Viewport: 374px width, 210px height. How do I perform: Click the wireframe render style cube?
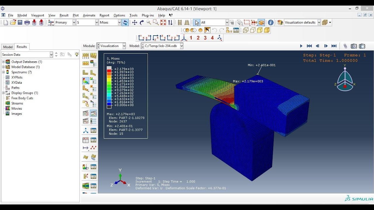245,30
